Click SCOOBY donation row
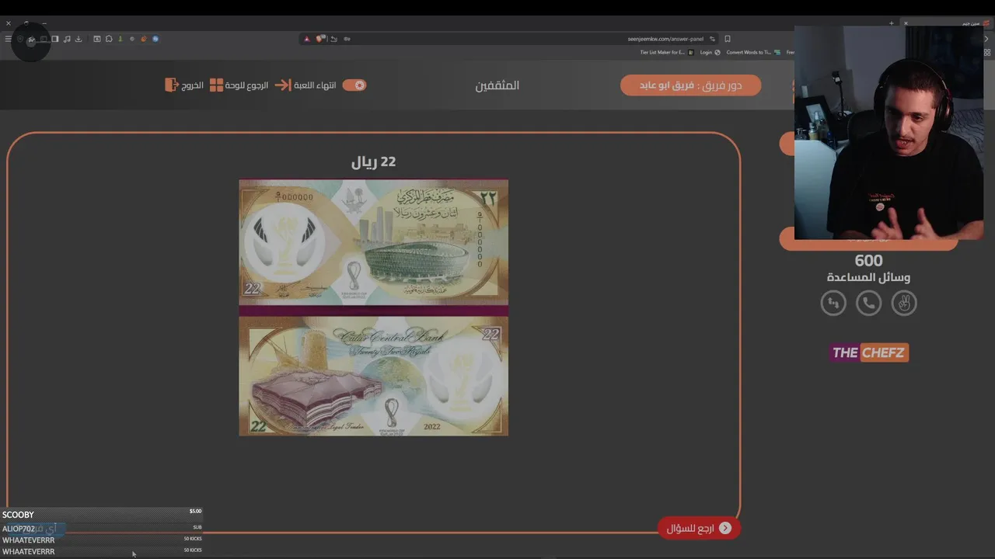Viewport: 995px width, 559px height. [102, 514]
